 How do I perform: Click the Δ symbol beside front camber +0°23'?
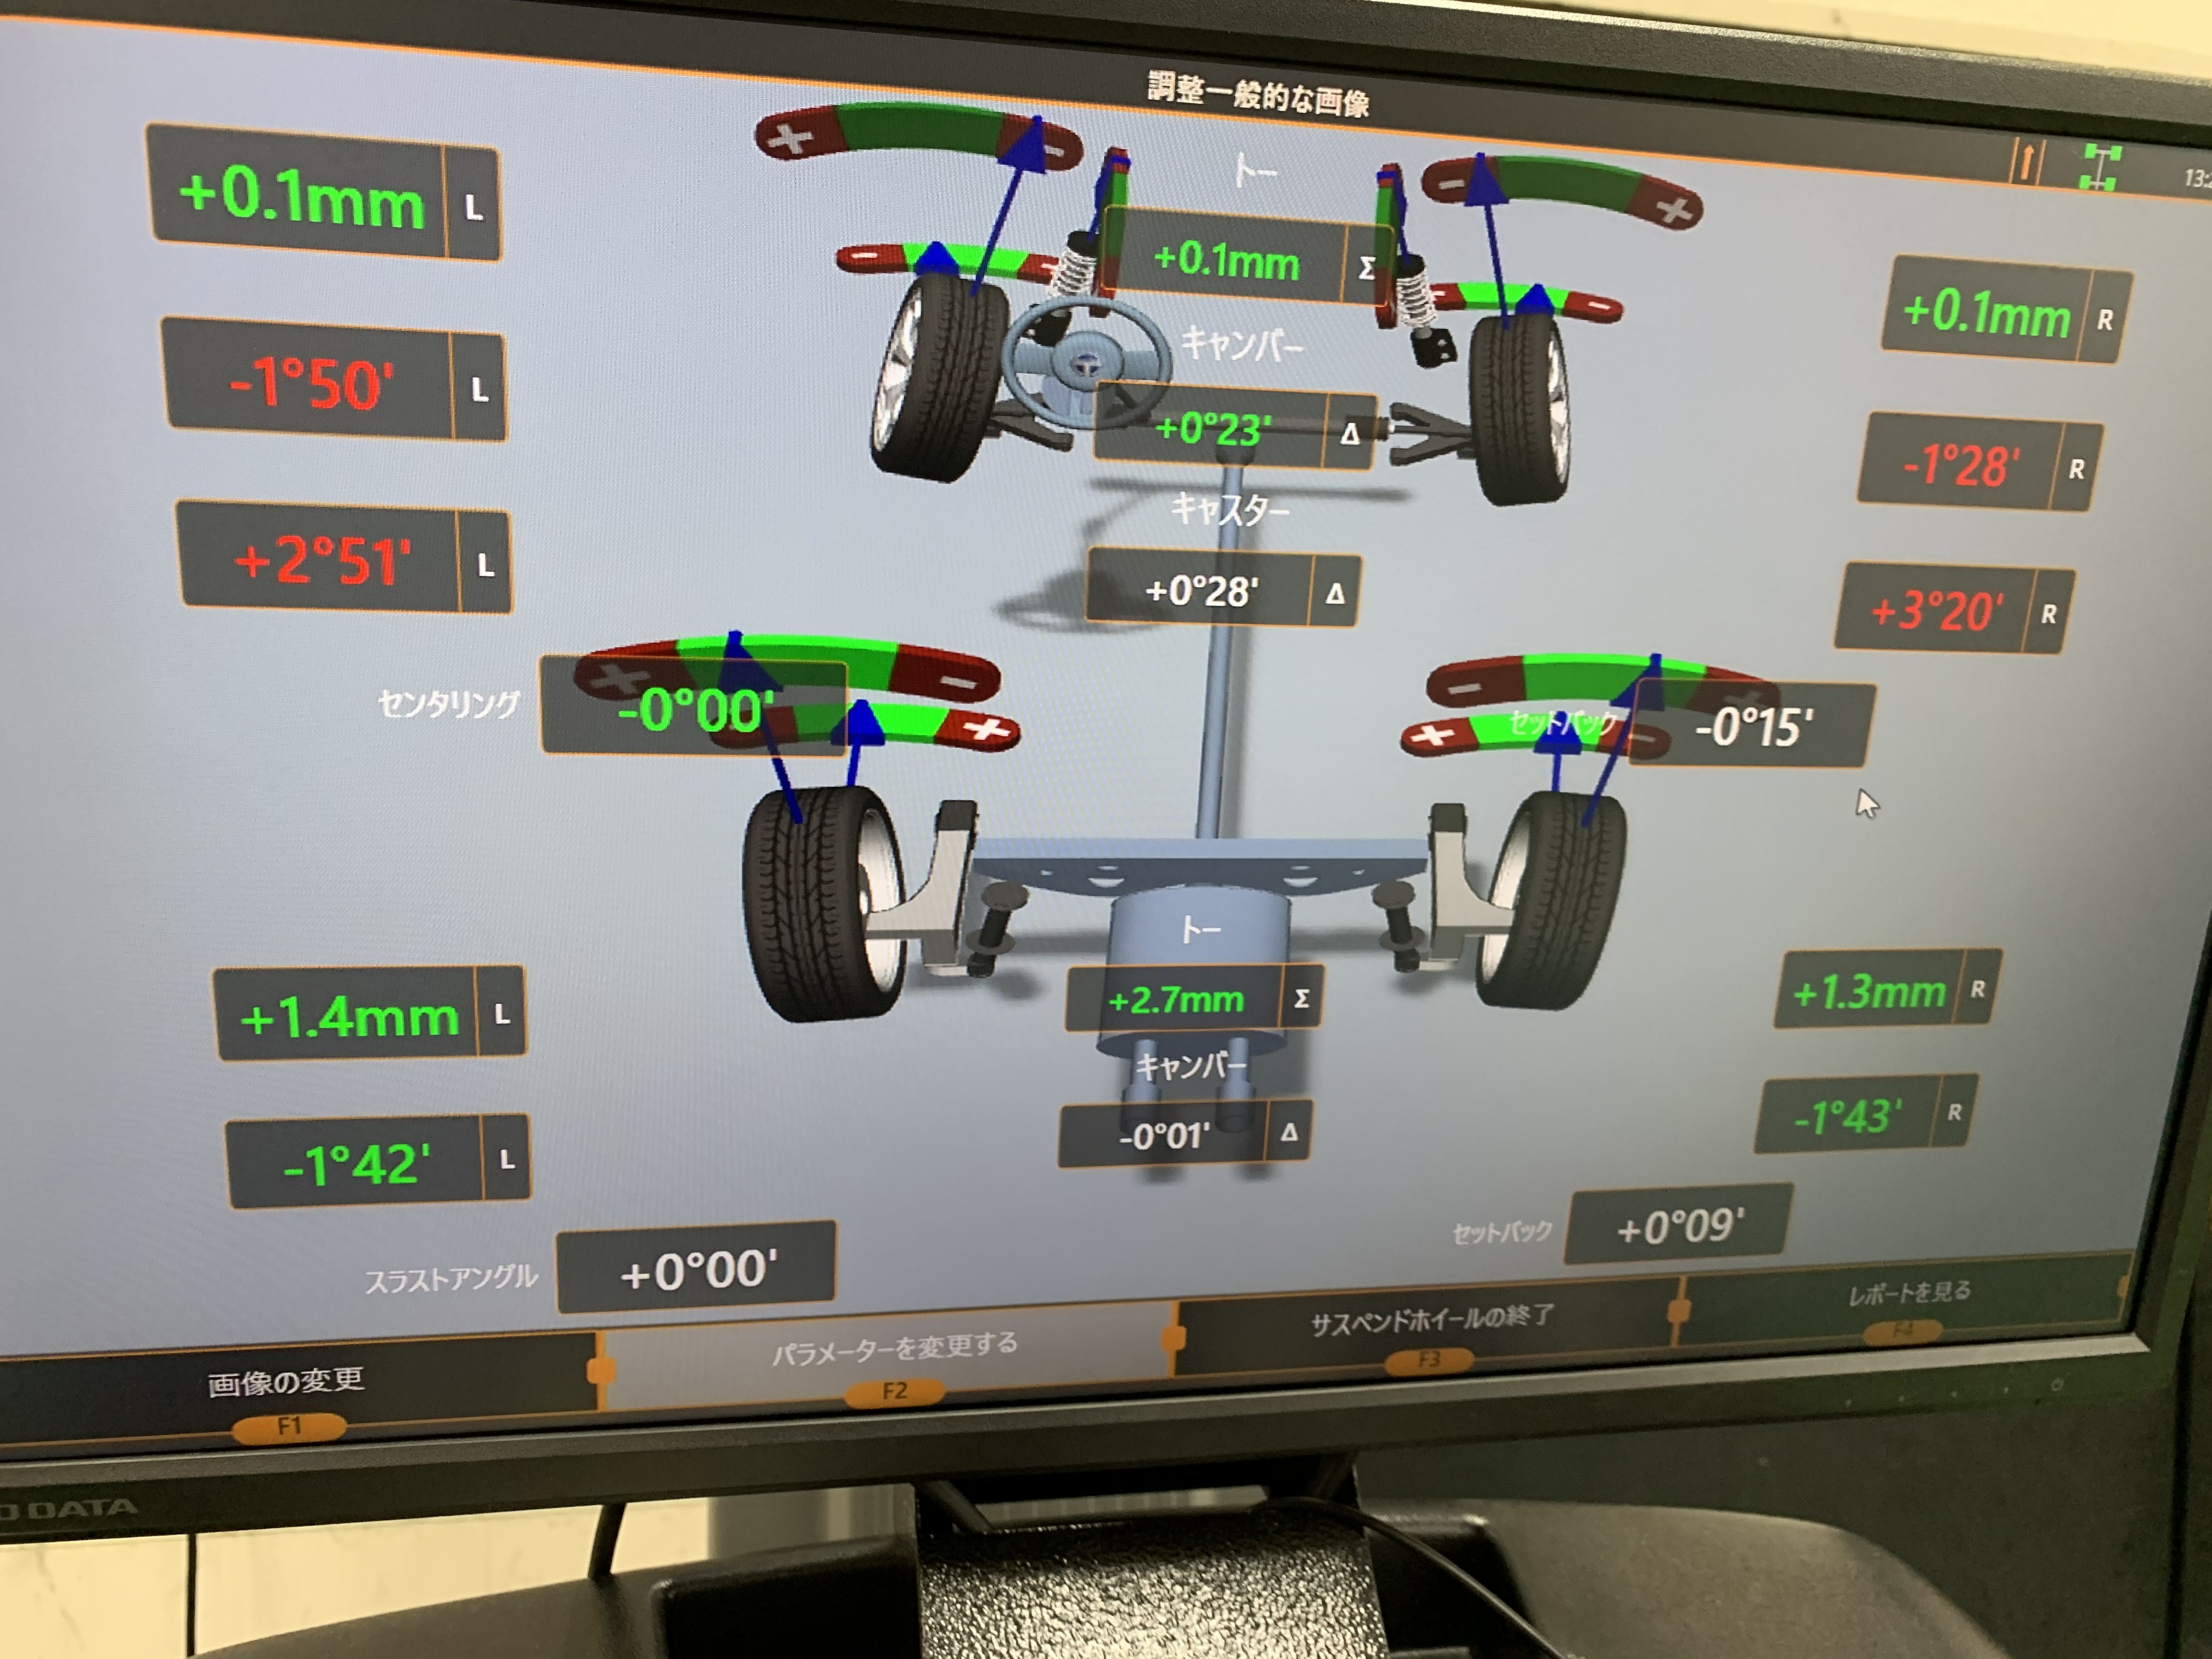[1350, 433]
